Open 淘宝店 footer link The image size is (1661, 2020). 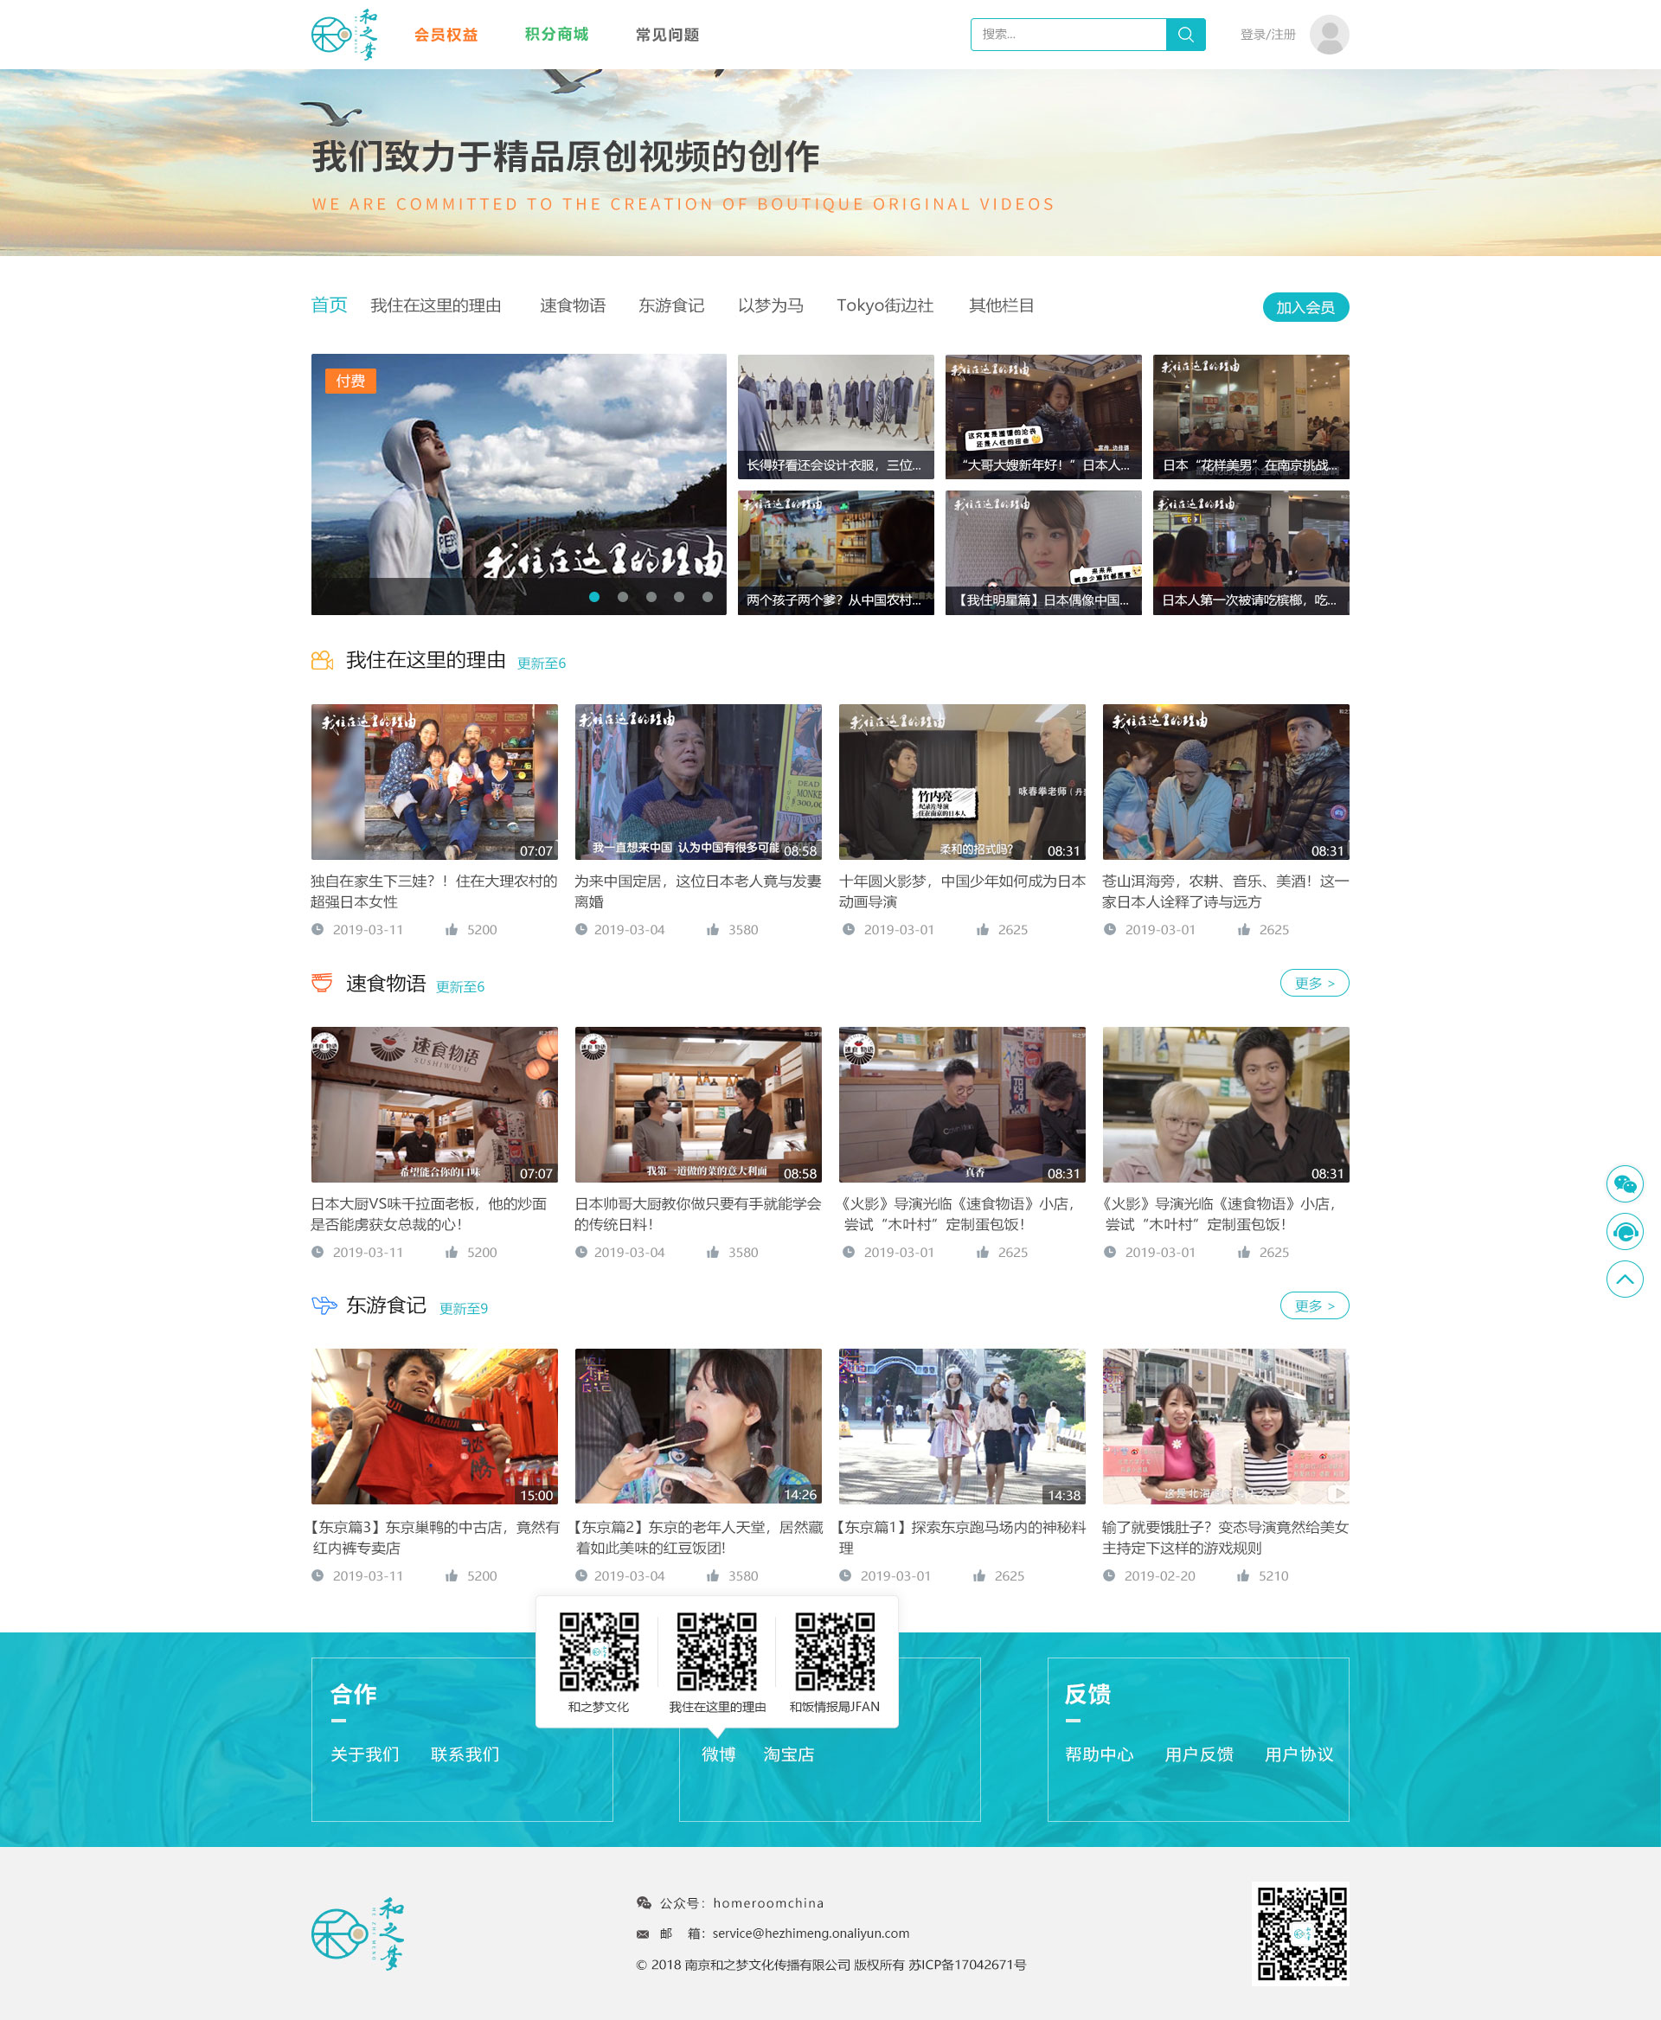coord(788,1754)
